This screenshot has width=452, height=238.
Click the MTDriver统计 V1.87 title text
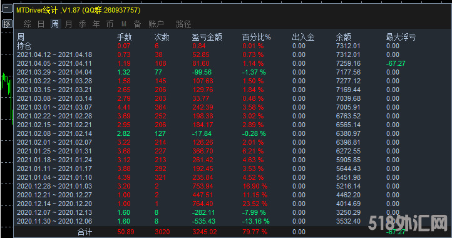click(x=78, y=11)
